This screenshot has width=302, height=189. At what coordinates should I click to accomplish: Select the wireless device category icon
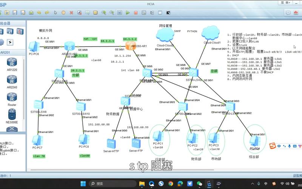tap(10, 31)
